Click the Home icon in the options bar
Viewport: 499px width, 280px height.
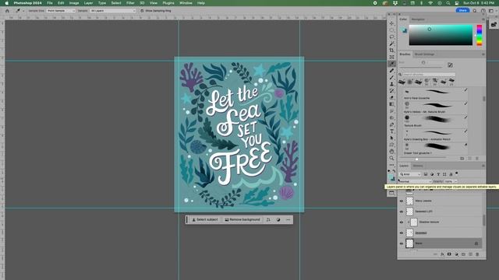7,10
